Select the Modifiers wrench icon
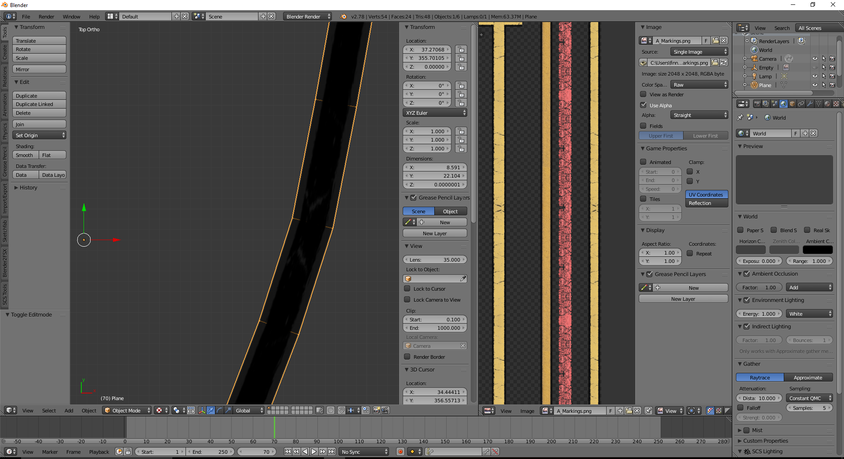This screenshot has width=844, height=459. coord(810,104)
